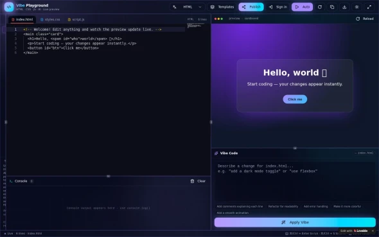Viewport: 379px width, 237px height.
Task: Select 'Make it more colorful' suggestion
Action: [x=347, y=206]
